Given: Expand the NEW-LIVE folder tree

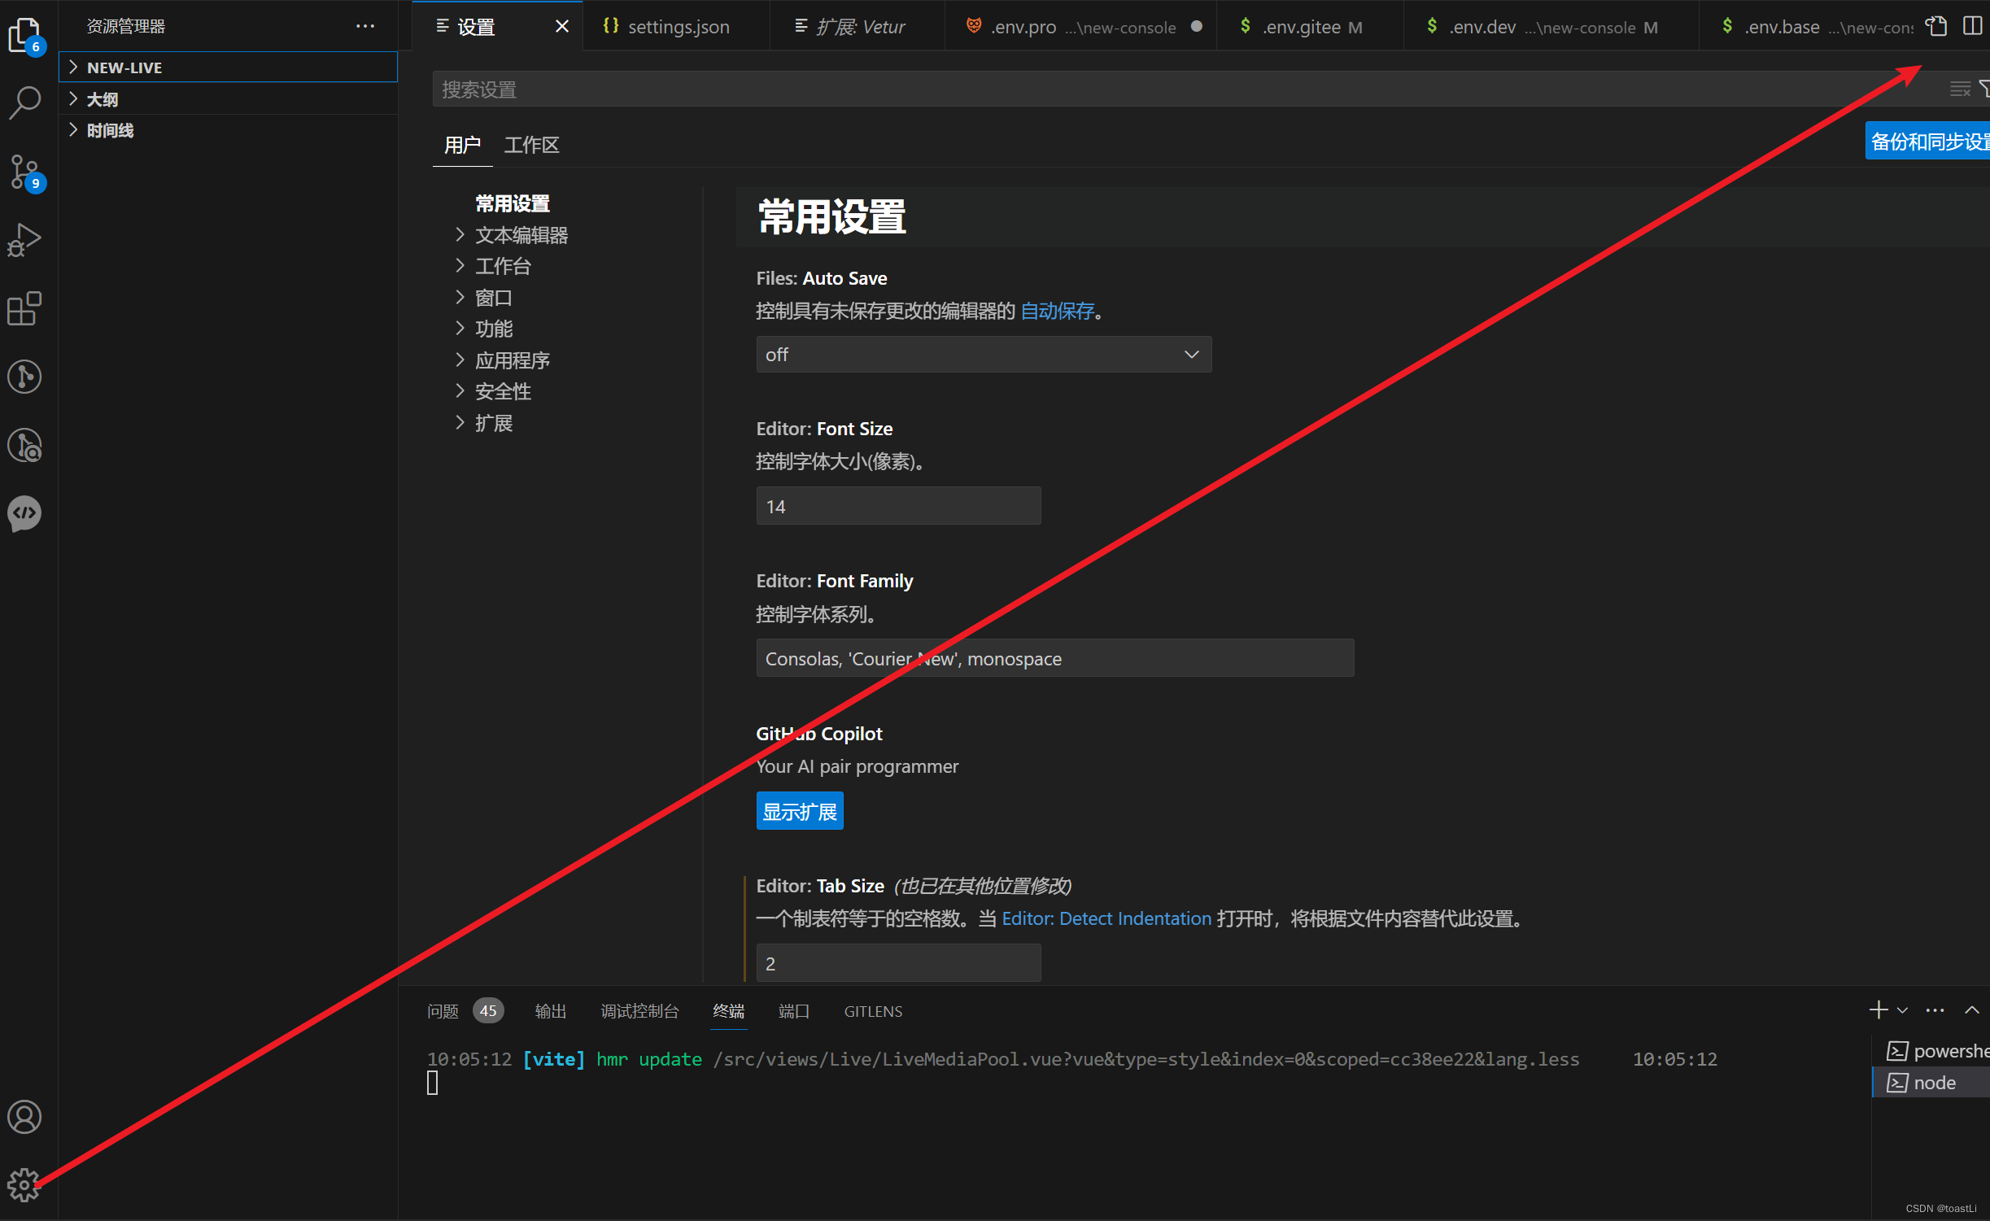Looking at the screenshot, I should 124,68.
